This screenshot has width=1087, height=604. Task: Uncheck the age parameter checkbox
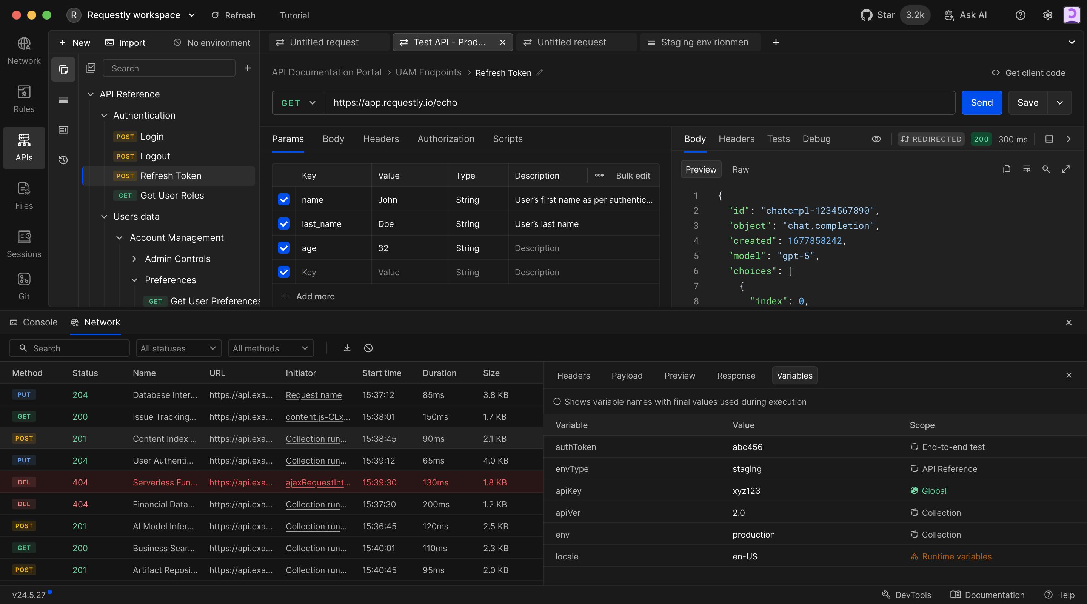coord(284,248)
